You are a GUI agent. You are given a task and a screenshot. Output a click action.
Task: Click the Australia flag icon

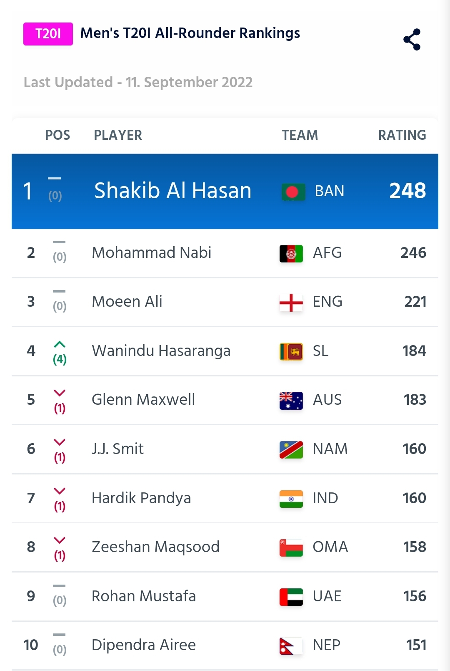291,401
